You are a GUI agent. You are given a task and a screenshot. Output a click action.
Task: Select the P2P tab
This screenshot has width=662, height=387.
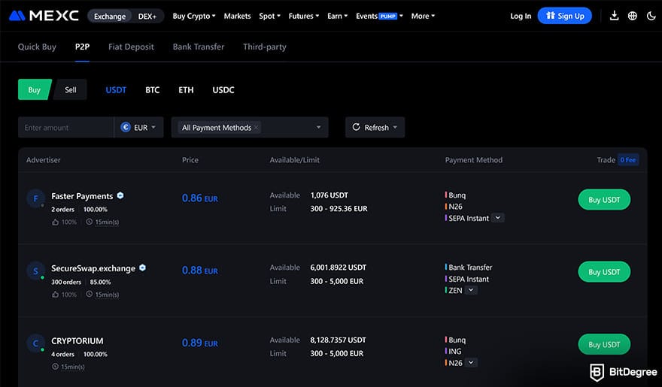point(82,47)
